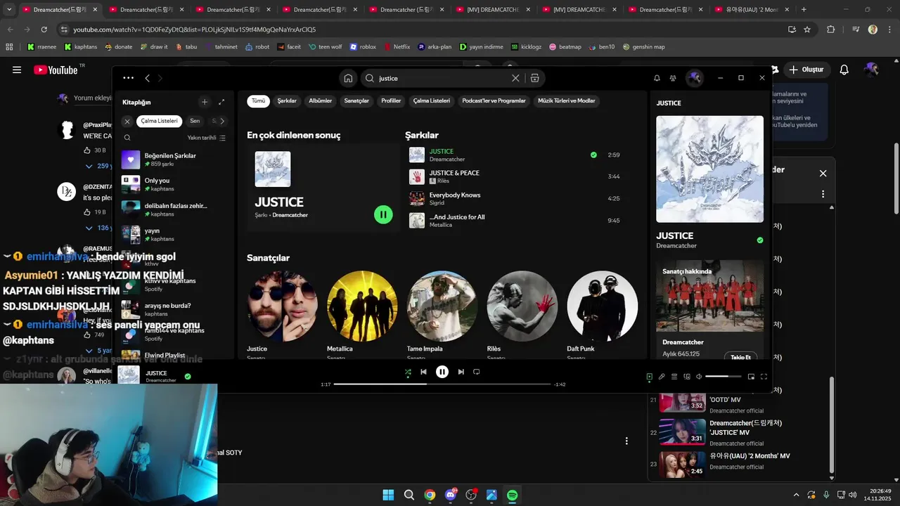Clear the Çalma Listeleri library filter
The height and width of the screenshot is (506, 900).
click(x=127, y=121)
